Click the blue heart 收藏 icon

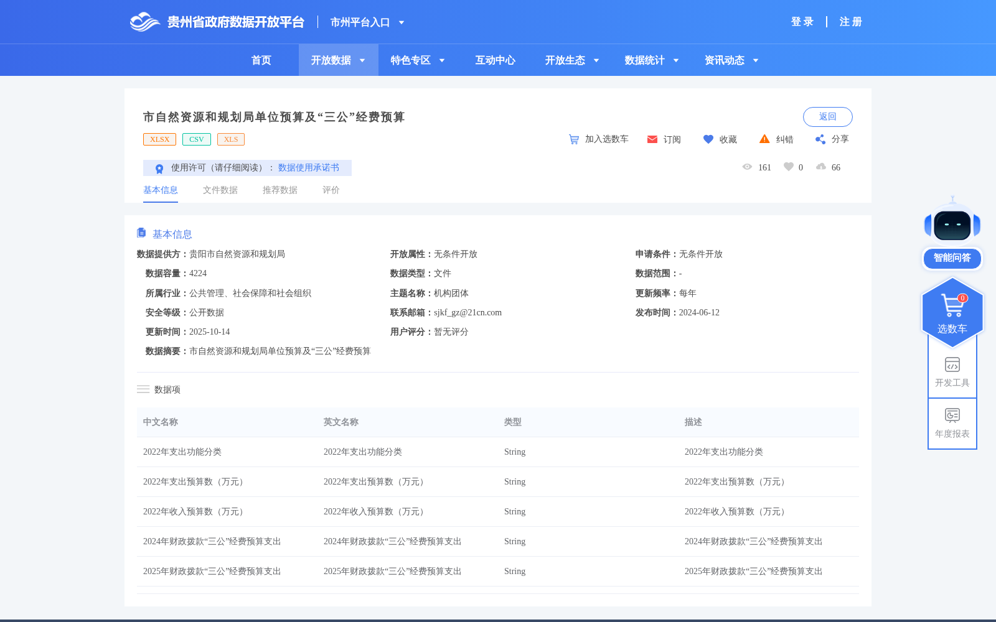click(x=708, y=139)
